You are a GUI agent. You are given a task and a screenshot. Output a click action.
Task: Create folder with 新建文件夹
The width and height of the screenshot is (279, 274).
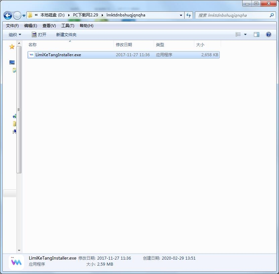(x=66, y=35)
